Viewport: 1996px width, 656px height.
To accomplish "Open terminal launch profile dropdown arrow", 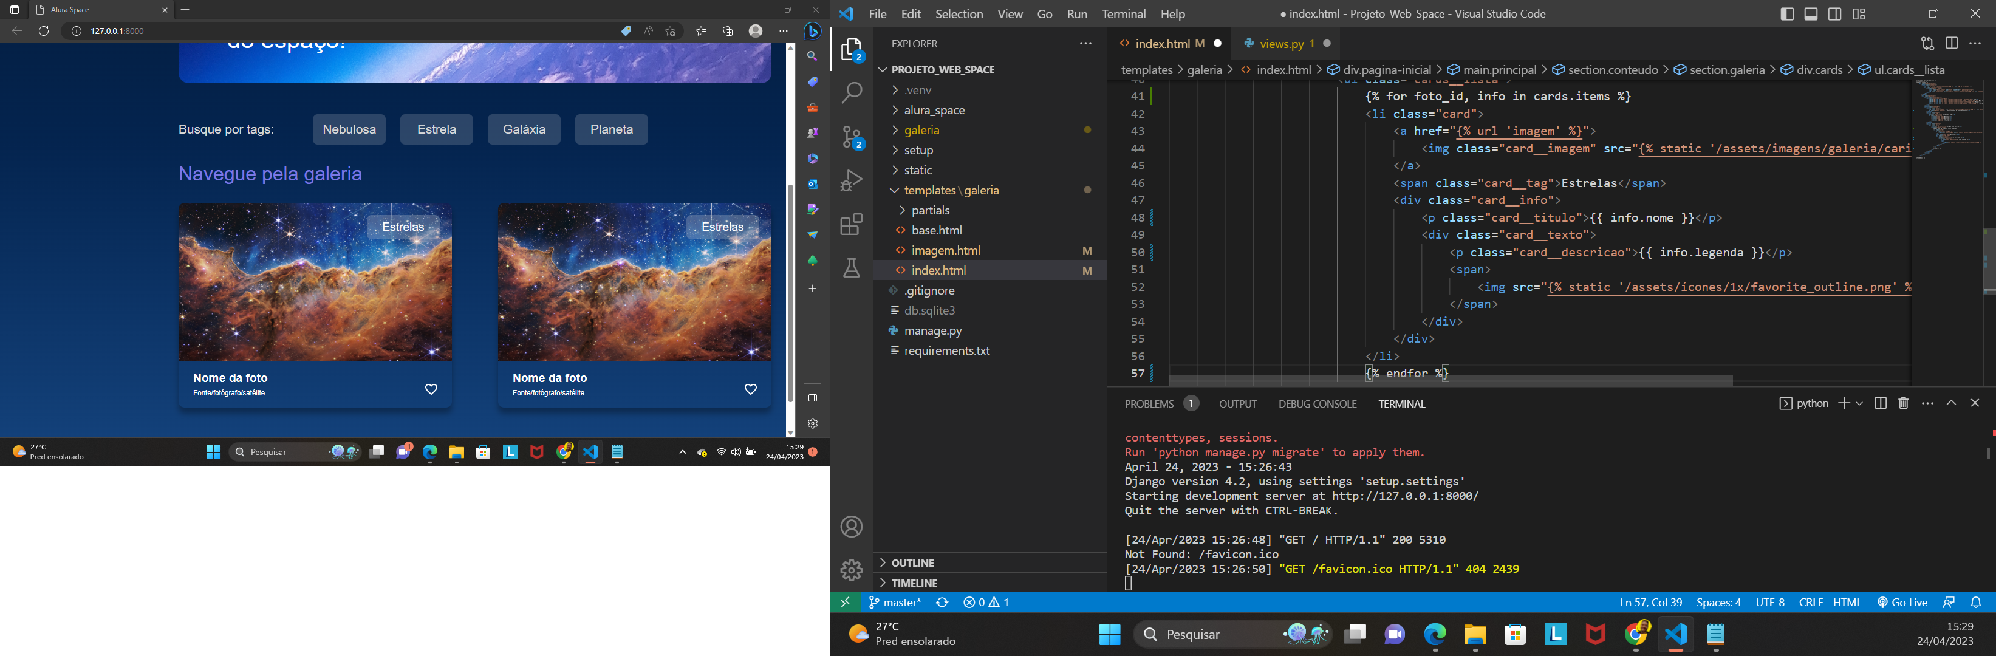I will click(x=1859, y=403).
